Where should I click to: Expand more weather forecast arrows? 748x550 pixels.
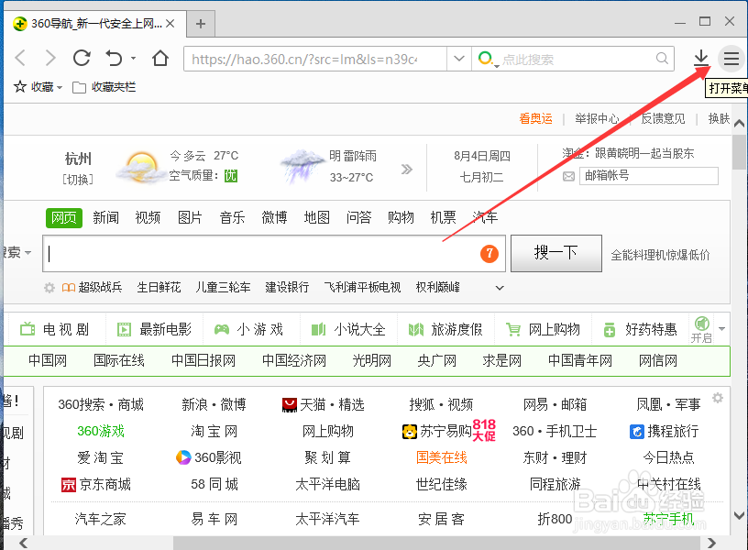pos(406,169)
